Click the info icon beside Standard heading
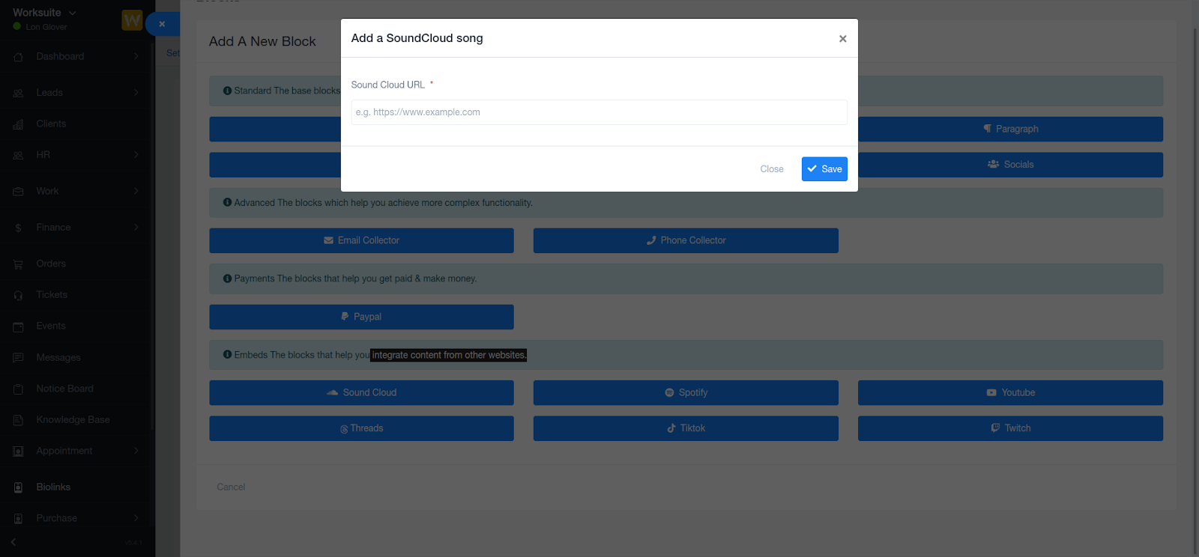This screenshot has height=557, width=1199. click(x=227, y=91)
